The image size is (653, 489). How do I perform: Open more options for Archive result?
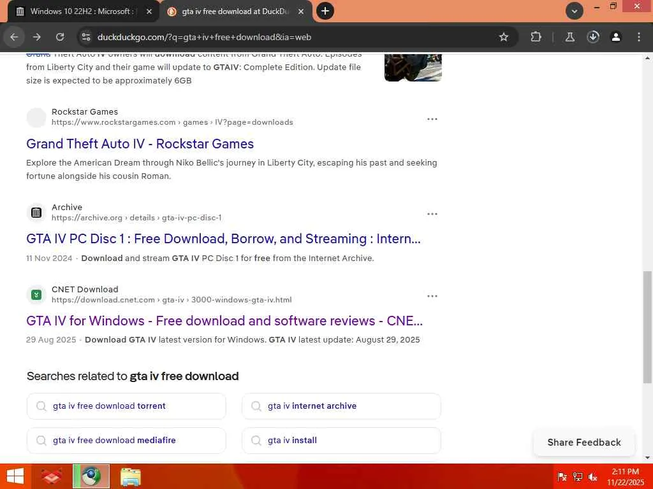(432, 214)
